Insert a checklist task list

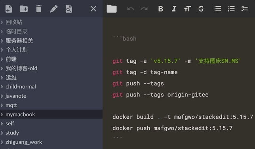point(245,9)
